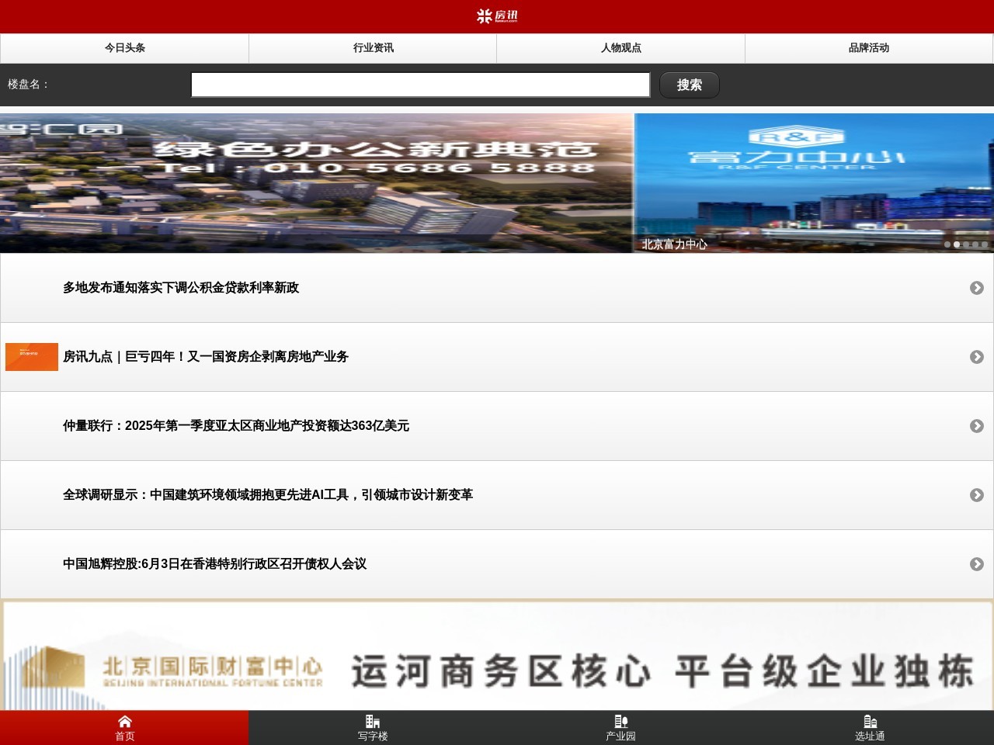Select the fourth carousel indicator dot
Viewport: 994px width, 745px height.
[x=975, y=244]
